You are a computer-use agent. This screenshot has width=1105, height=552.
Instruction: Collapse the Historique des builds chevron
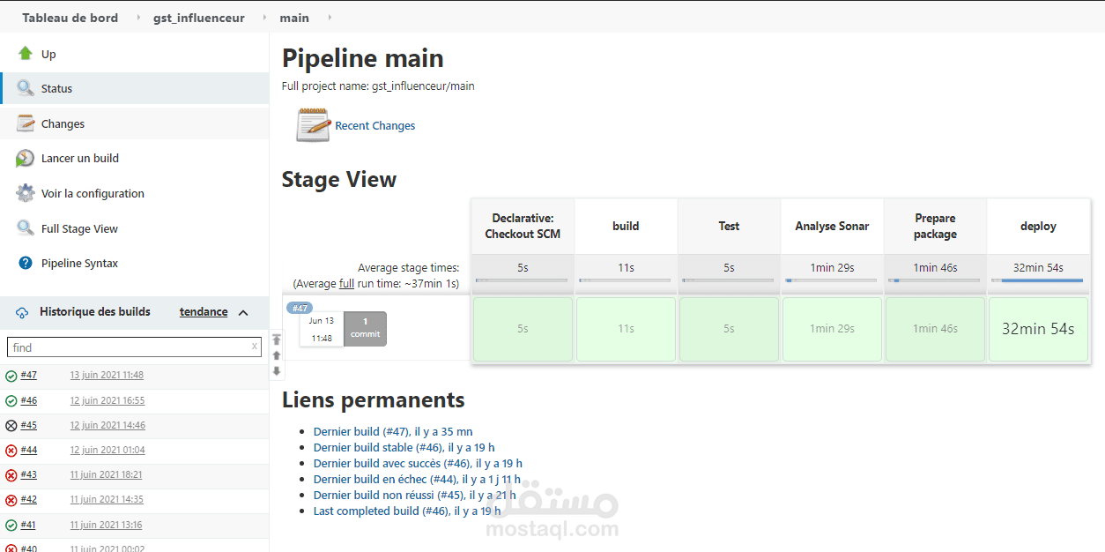pyautogui.click(x=243, y=312)
